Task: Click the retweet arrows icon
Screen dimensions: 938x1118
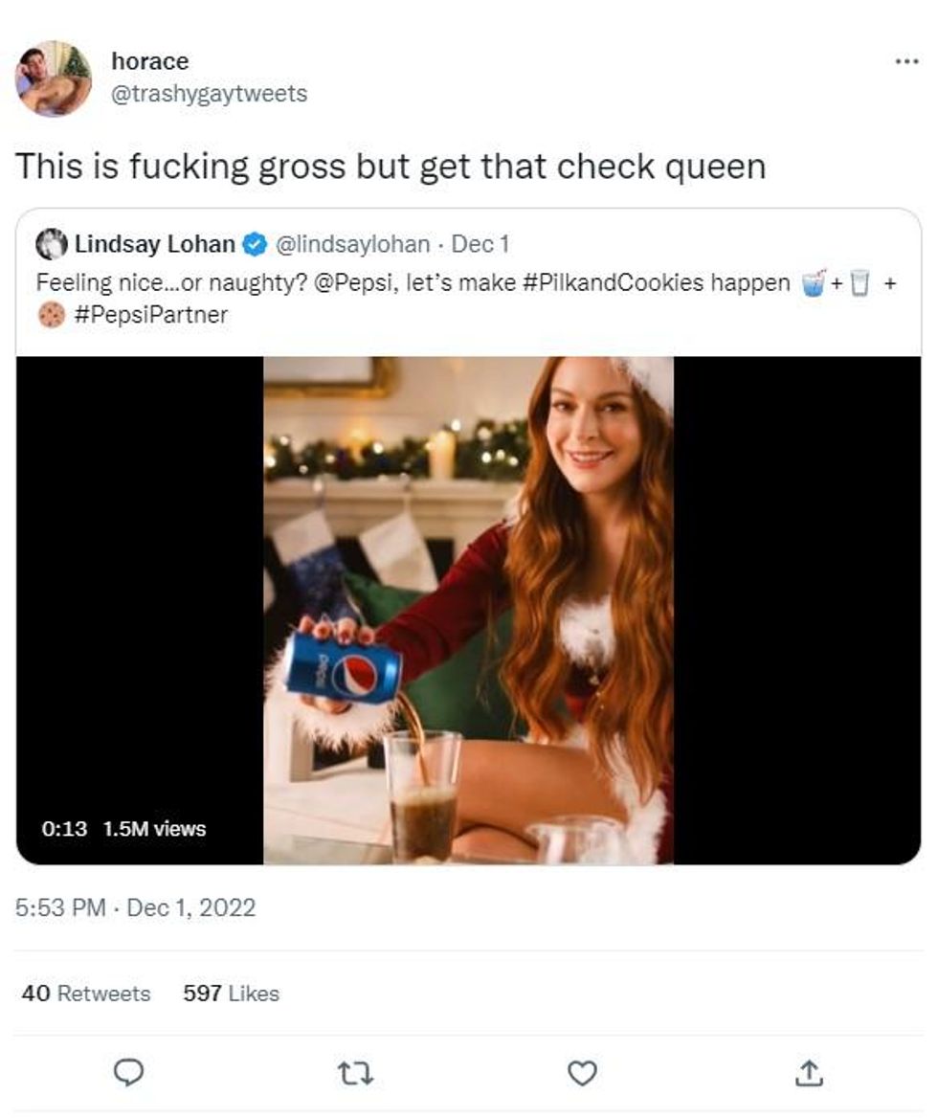Action: [x=355, y=1074]
